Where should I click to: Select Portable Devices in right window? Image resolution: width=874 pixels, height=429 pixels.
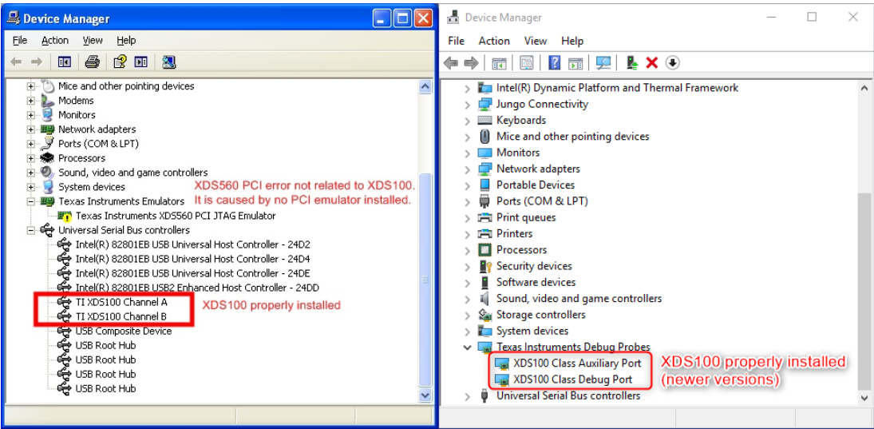[x=535, y=185]
